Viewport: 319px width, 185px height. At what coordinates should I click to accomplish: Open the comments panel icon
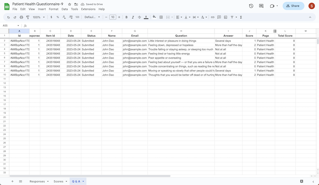click(261, 6)
